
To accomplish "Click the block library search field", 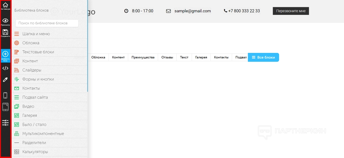I will pos(47,23).
